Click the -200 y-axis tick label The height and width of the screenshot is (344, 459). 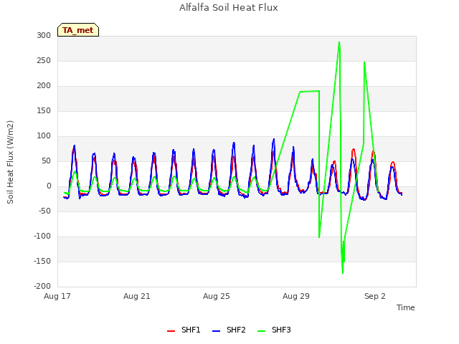click(42, 286)
